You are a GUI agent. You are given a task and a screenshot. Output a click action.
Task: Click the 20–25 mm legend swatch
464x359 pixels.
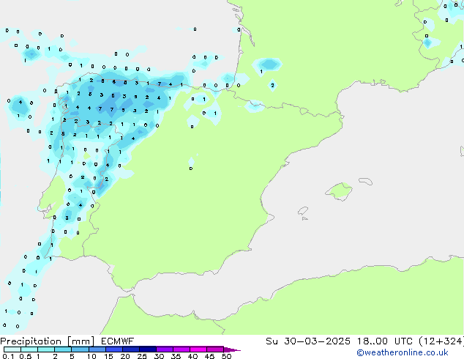tap(131, 349)
